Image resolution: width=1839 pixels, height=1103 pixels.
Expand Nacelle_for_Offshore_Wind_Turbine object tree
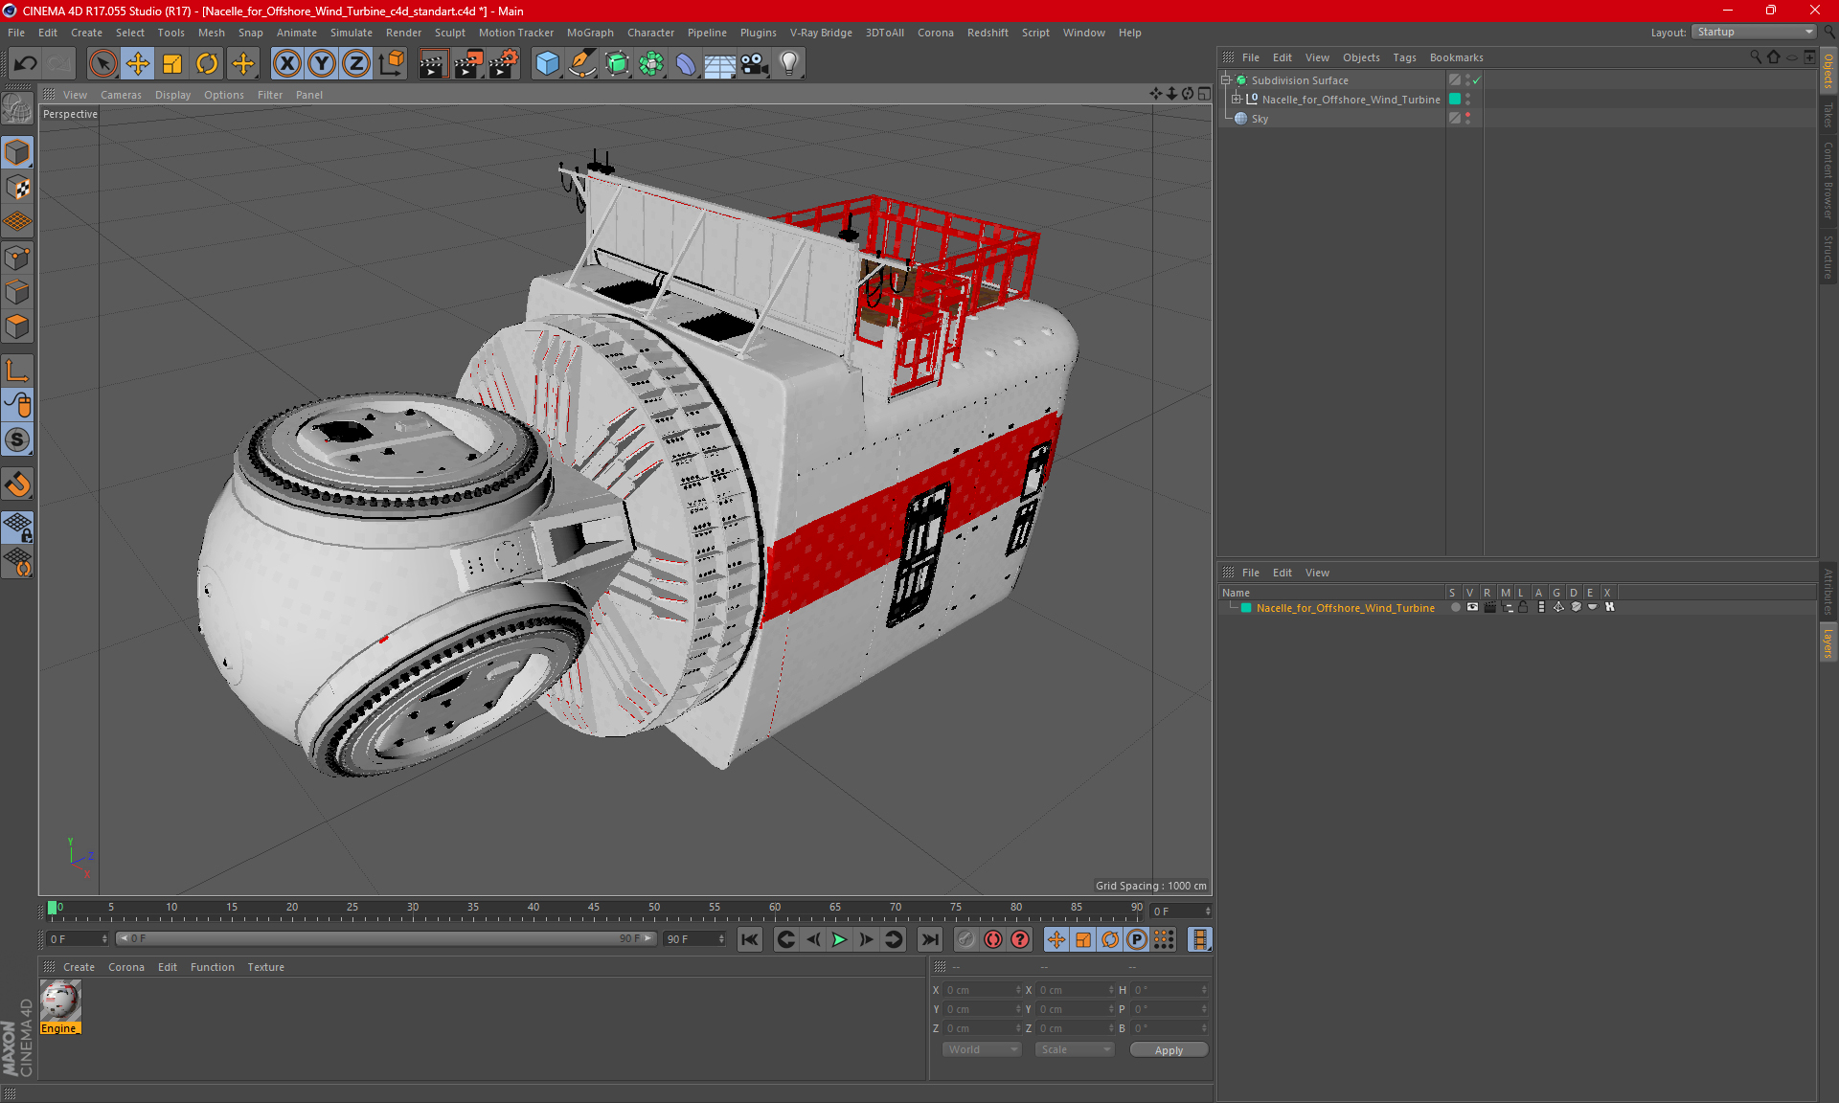coord(1236,99)
